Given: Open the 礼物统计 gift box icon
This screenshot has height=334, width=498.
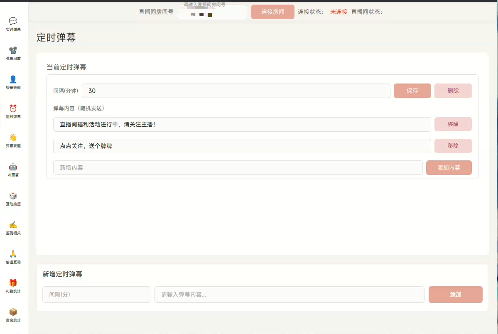Looking at the screenshot, I should pyautogui.click(x=13, y=283).
